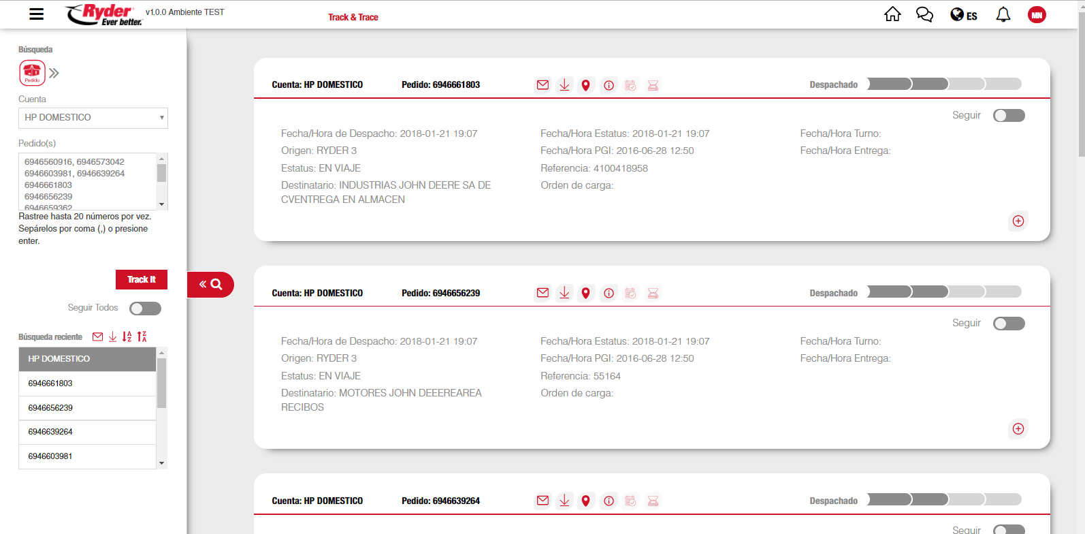The image size is (1085, 534).
Task: Open calendar icon for order 6946661803
Action: 630,85
